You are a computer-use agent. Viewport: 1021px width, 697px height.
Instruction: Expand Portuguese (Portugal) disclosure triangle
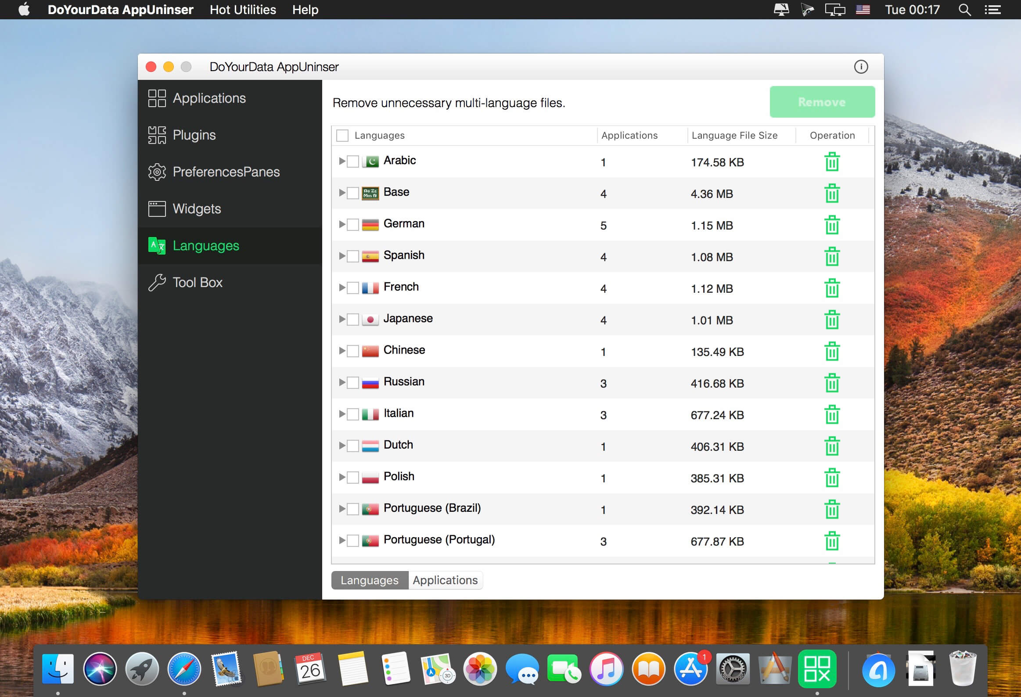click(342, 540)
